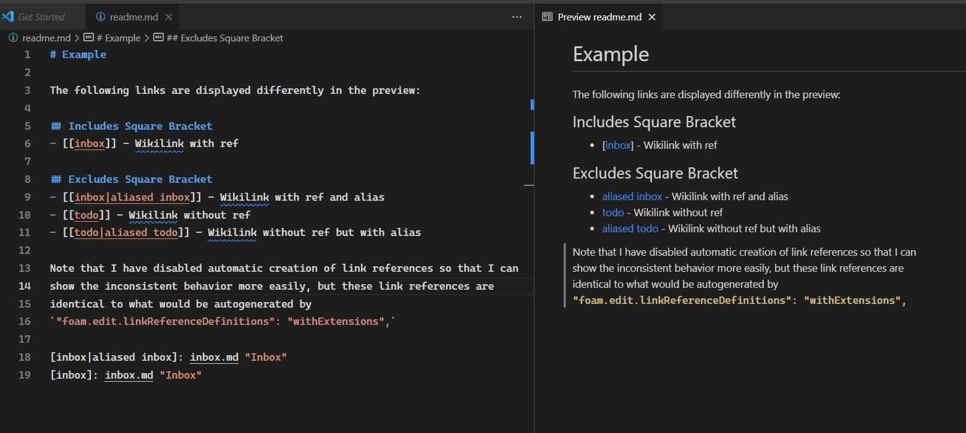Click the 'Example' heading in the preview
This screenshot has width=966, height=433.
click(x=611, y=54)
